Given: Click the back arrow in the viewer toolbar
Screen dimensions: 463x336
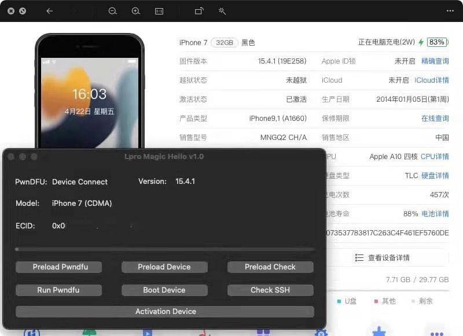Looking at the screenshot, I should tap(50, 11).
